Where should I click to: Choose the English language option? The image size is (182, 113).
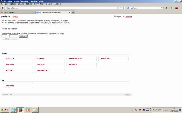[117, 16]
